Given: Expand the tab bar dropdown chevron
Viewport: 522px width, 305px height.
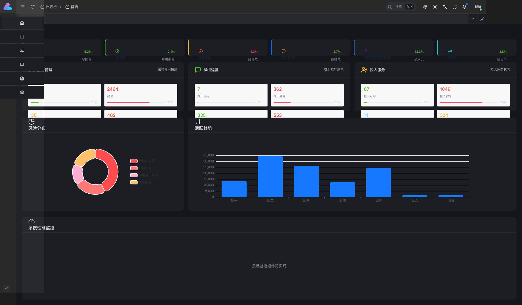Looking at the screenshot, I should [x=473, y=19].
